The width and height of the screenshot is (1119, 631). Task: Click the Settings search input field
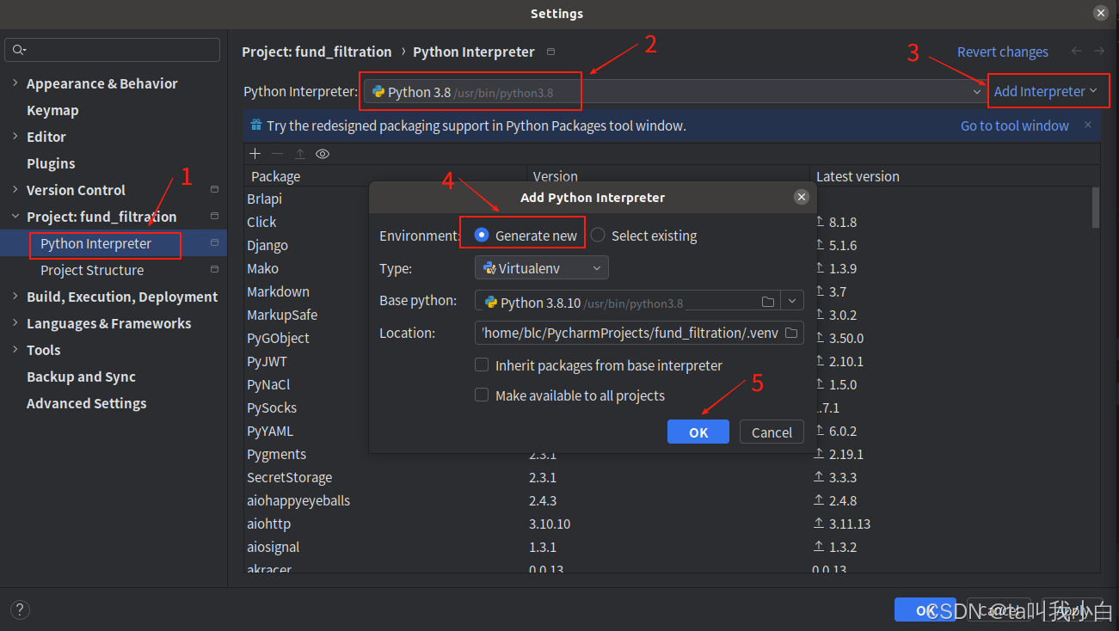[x=112, y=50]
